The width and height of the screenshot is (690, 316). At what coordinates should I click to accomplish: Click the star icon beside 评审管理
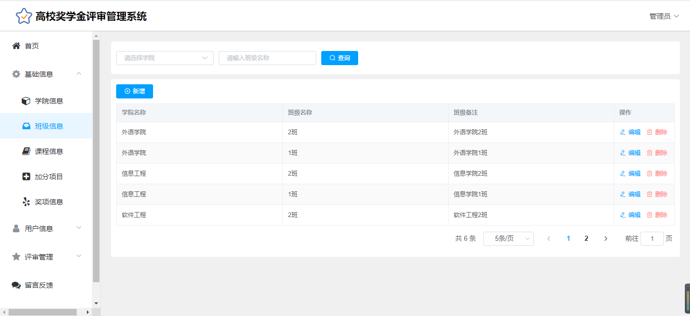[x=16, y=257]
